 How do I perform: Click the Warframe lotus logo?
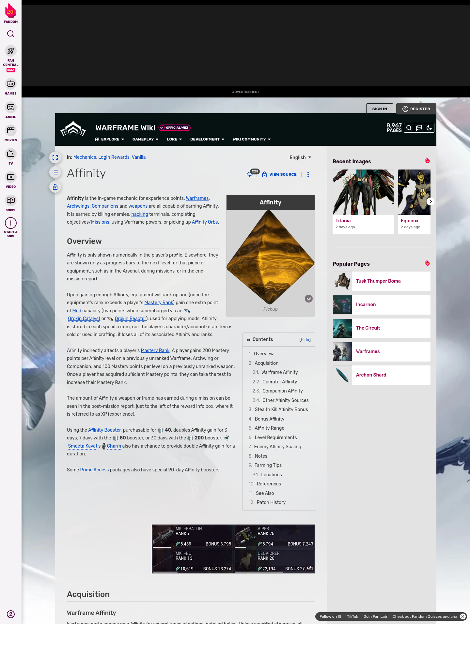73,129
